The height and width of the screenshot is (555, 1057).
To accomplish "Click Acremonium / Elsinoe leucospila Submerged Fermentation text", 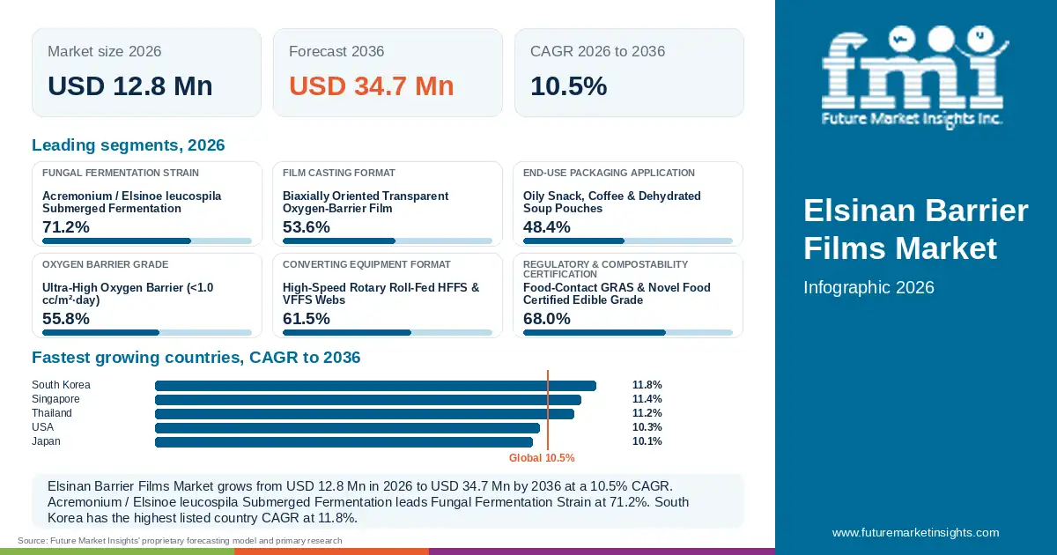I will click(132, 202).
